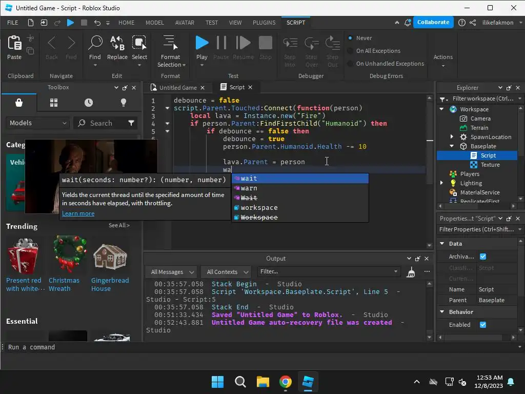Select On All Exceptions radio option
This screenshot has width=525, height=394.
pos(351,51)
